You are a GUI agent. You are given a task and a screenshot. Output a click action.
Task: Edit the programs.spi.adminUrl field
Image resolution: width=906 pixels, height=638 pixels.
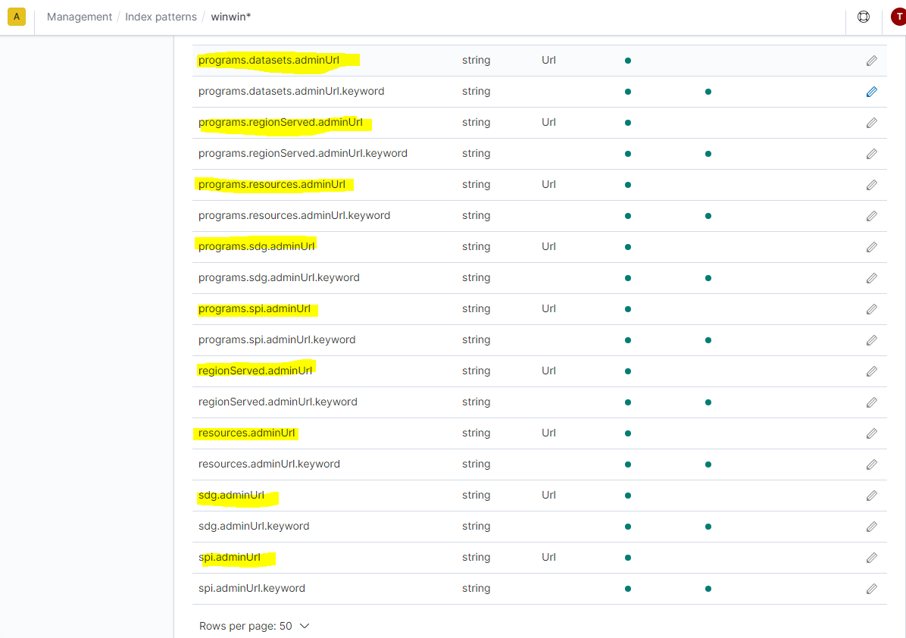[x=871, y=308]
